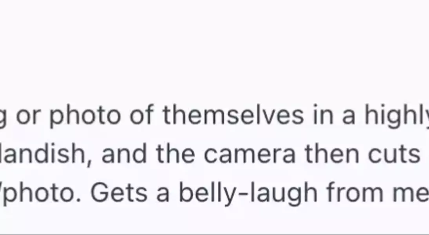
Task: Click the word "photo" after "or"
Action: pos(85,117)
